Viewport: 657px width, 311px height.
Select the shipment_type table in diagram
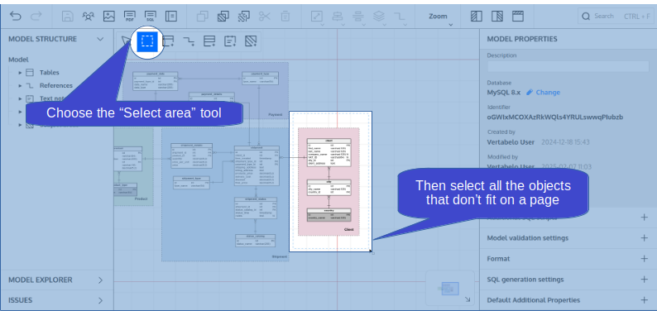tap(191, 183)
